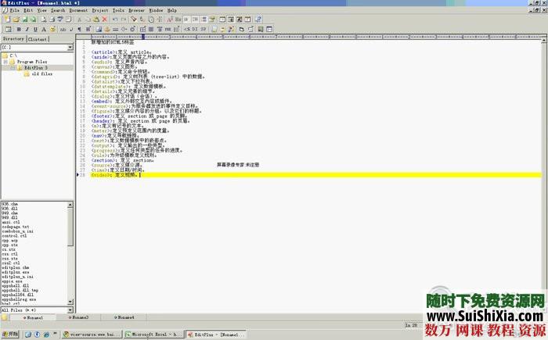Open the color picker icon in the HTML toolbar
This screenshot has width=548, height=340.
click(x=52, y=30)
